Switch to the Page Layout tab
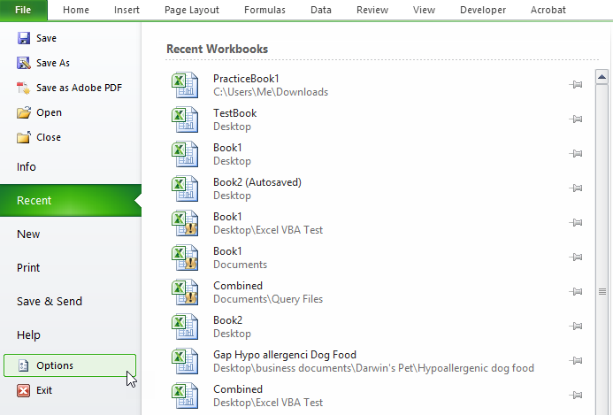The image size is (613, 415). click(191, 10)
